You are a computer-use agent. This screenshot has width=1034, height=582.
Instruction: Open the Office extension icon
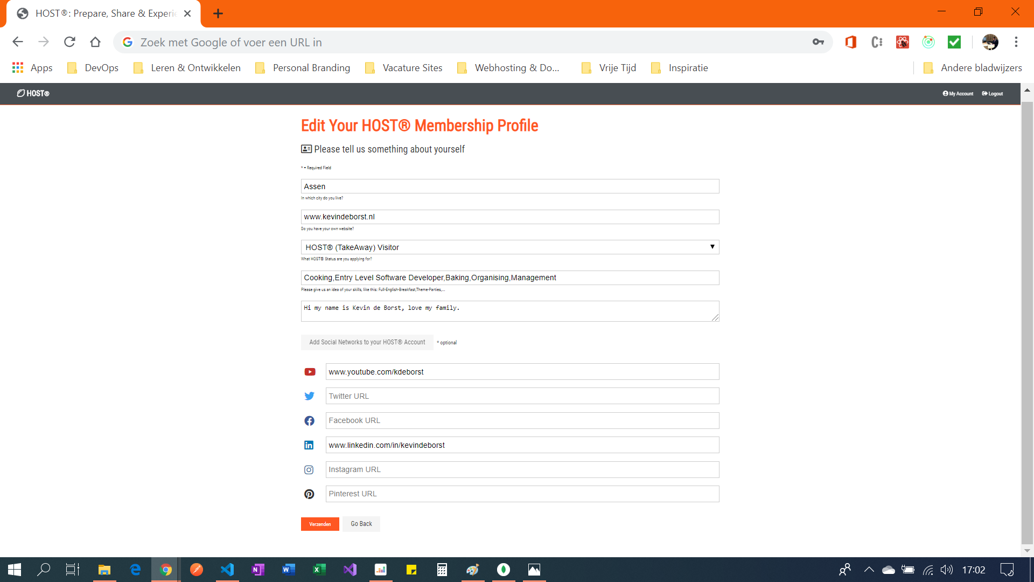tap(851, 42)
